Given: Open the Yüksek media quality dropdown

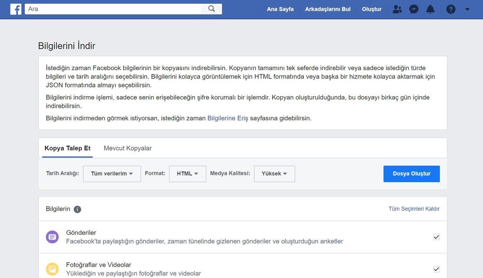Looking at the screenshot, I should (x=274, y=173).
